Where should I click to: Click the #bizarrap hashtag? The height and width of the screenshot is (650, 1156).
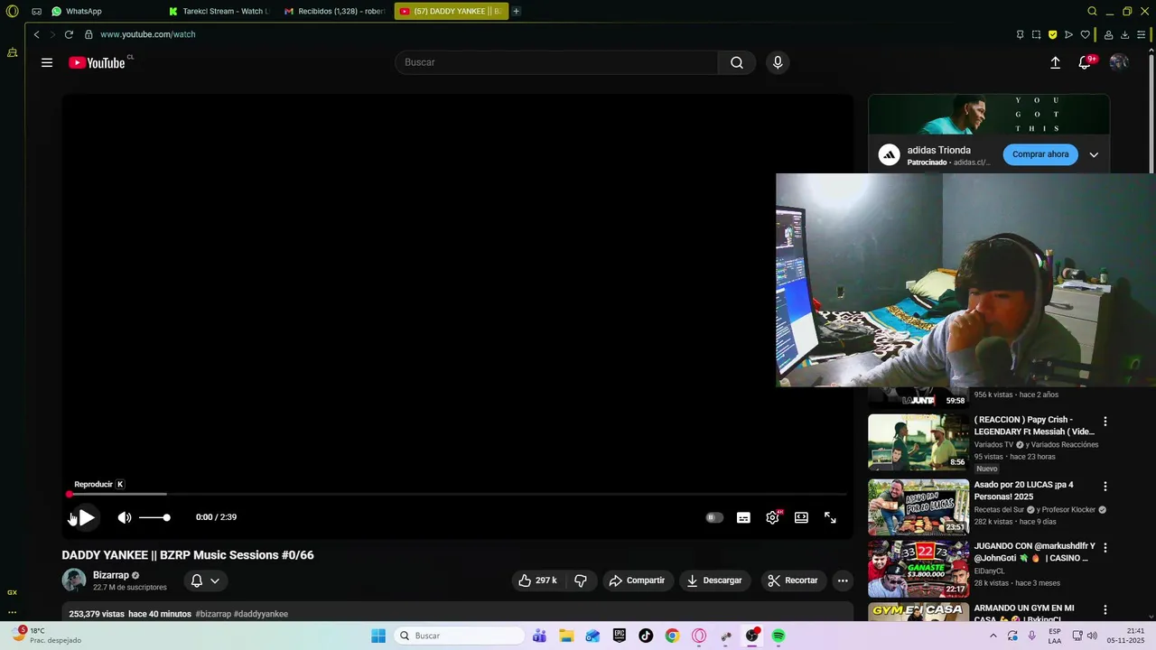(x=213, y=614)
